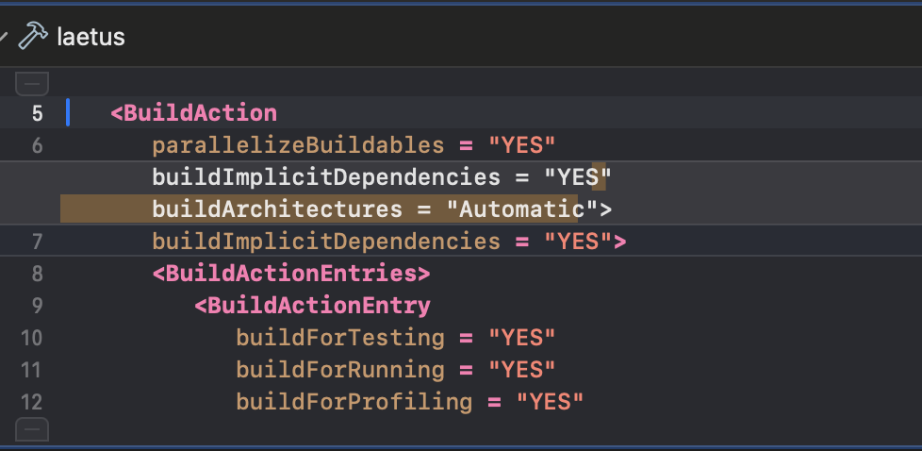Viewport: 922px width, 451px height.
Task: Expand the folded lines below line 12
Action: [x=32, y=429]
